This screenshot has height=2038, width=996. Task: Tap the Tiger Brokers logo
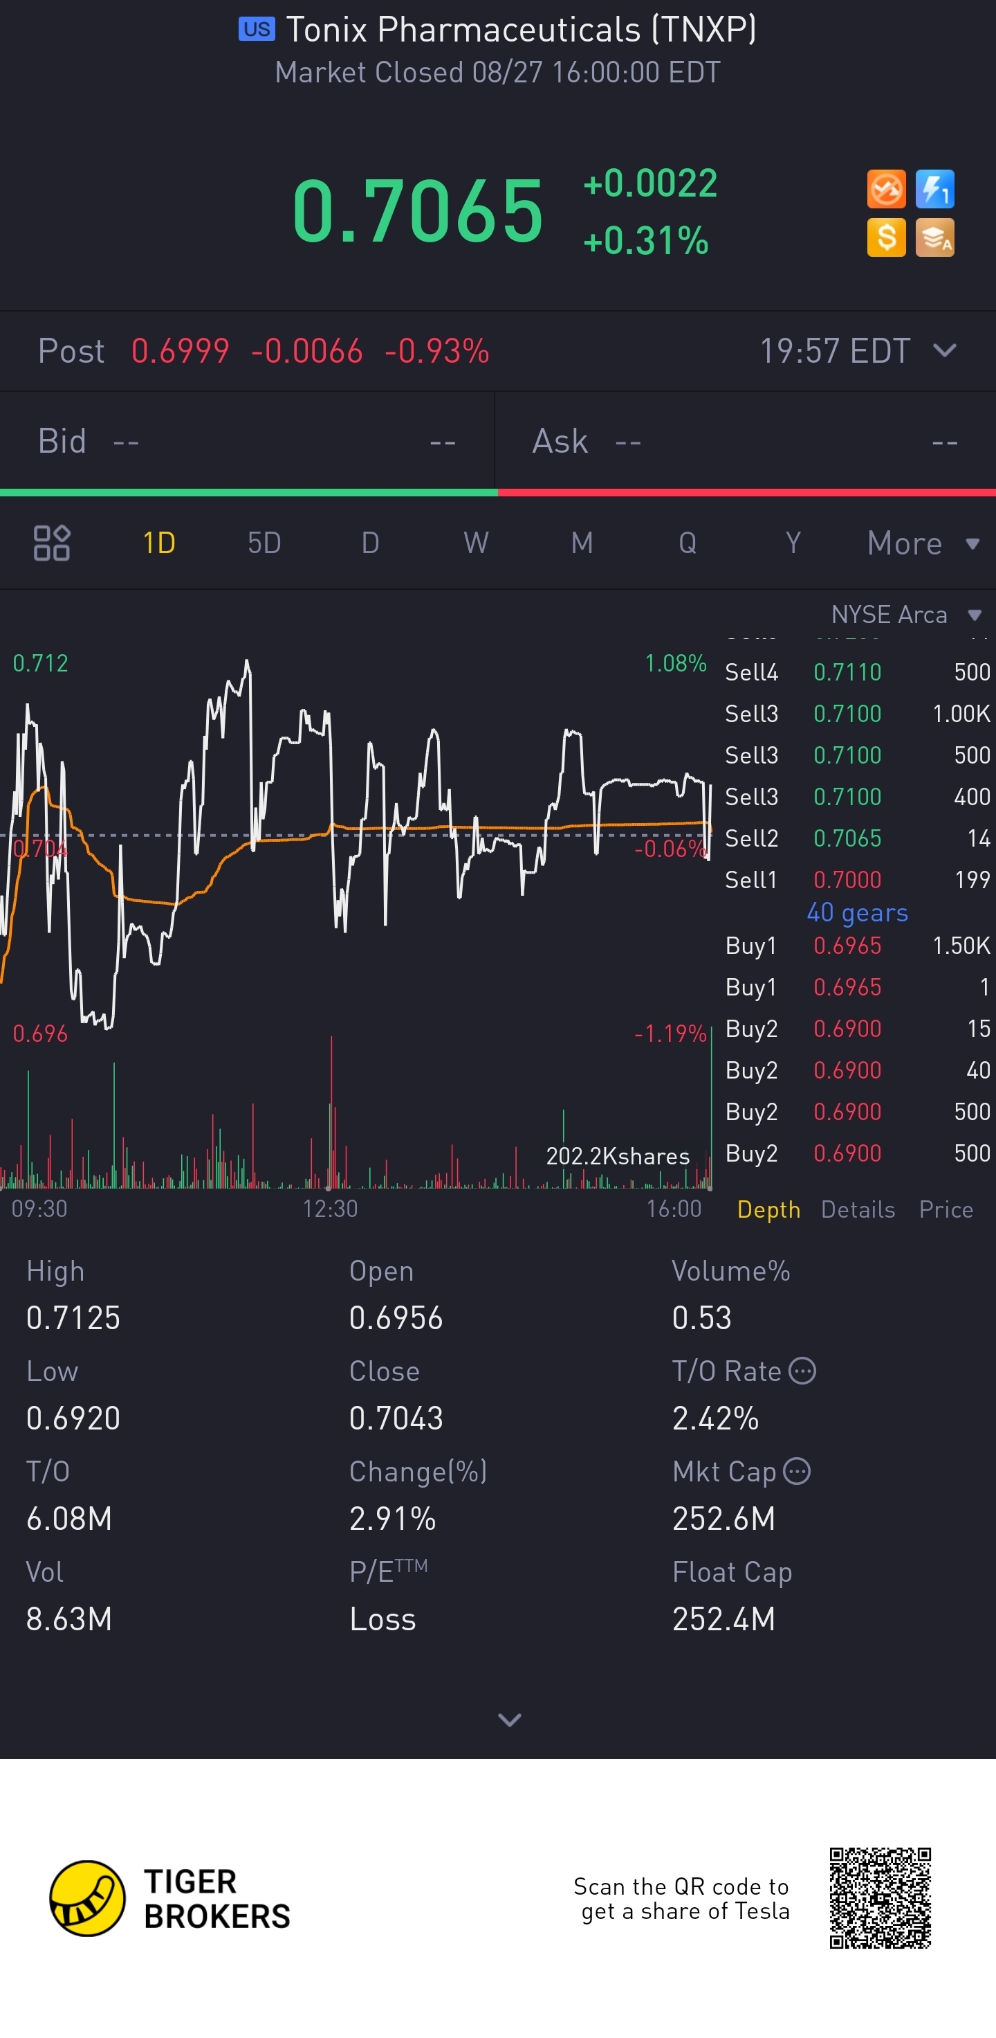[x=170, y=1899]
